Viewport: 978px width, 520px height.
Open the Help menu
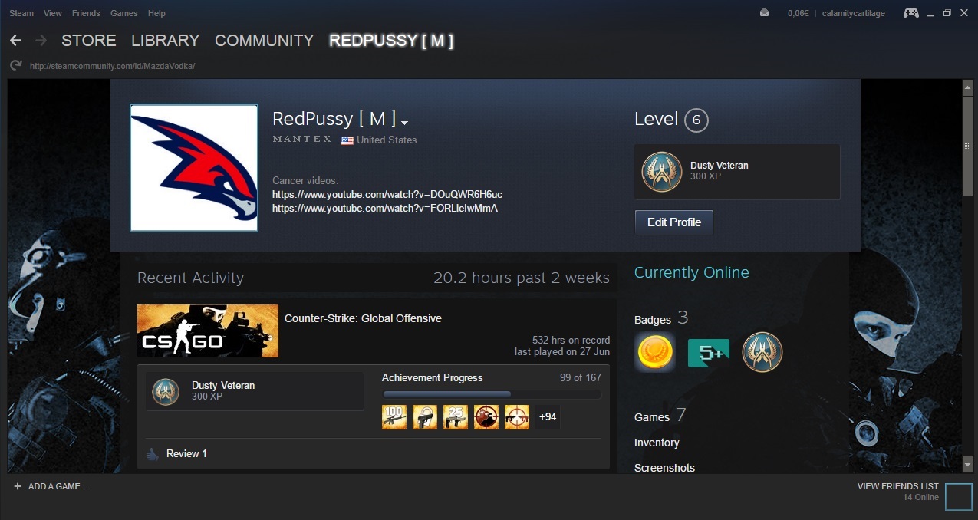[156, 13]
